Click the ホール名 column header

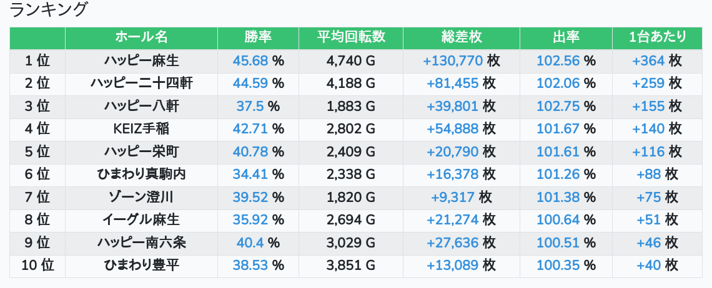coord(141,37)
